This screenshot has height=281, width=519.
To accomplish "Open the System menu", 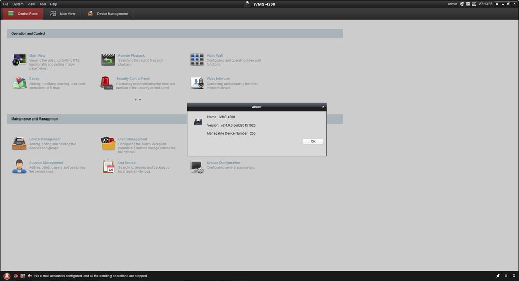I will (x=18, y=4).
